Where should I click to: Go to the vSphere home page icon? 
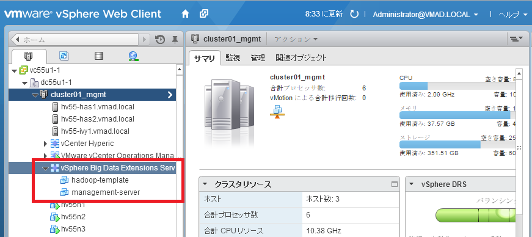185,14
